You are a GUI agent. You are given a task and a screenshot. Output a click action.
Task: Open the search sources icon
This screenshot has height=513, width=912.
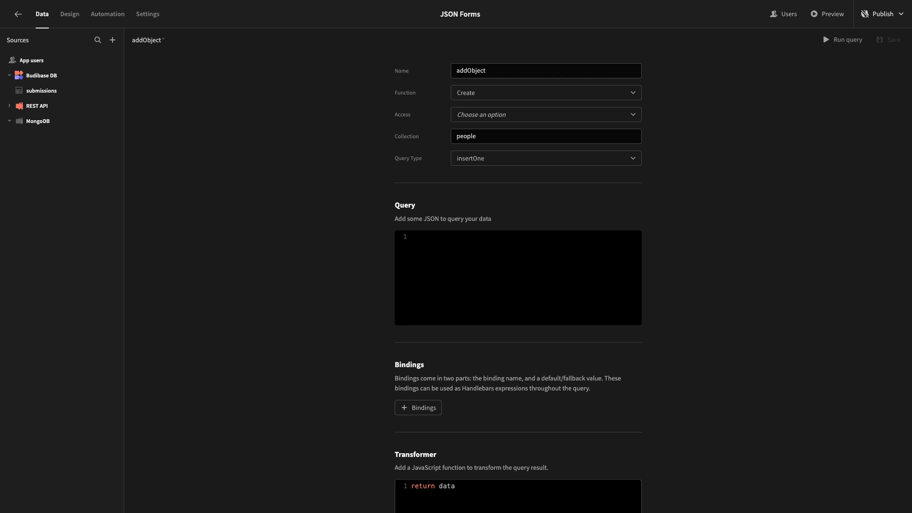(98, 40)
